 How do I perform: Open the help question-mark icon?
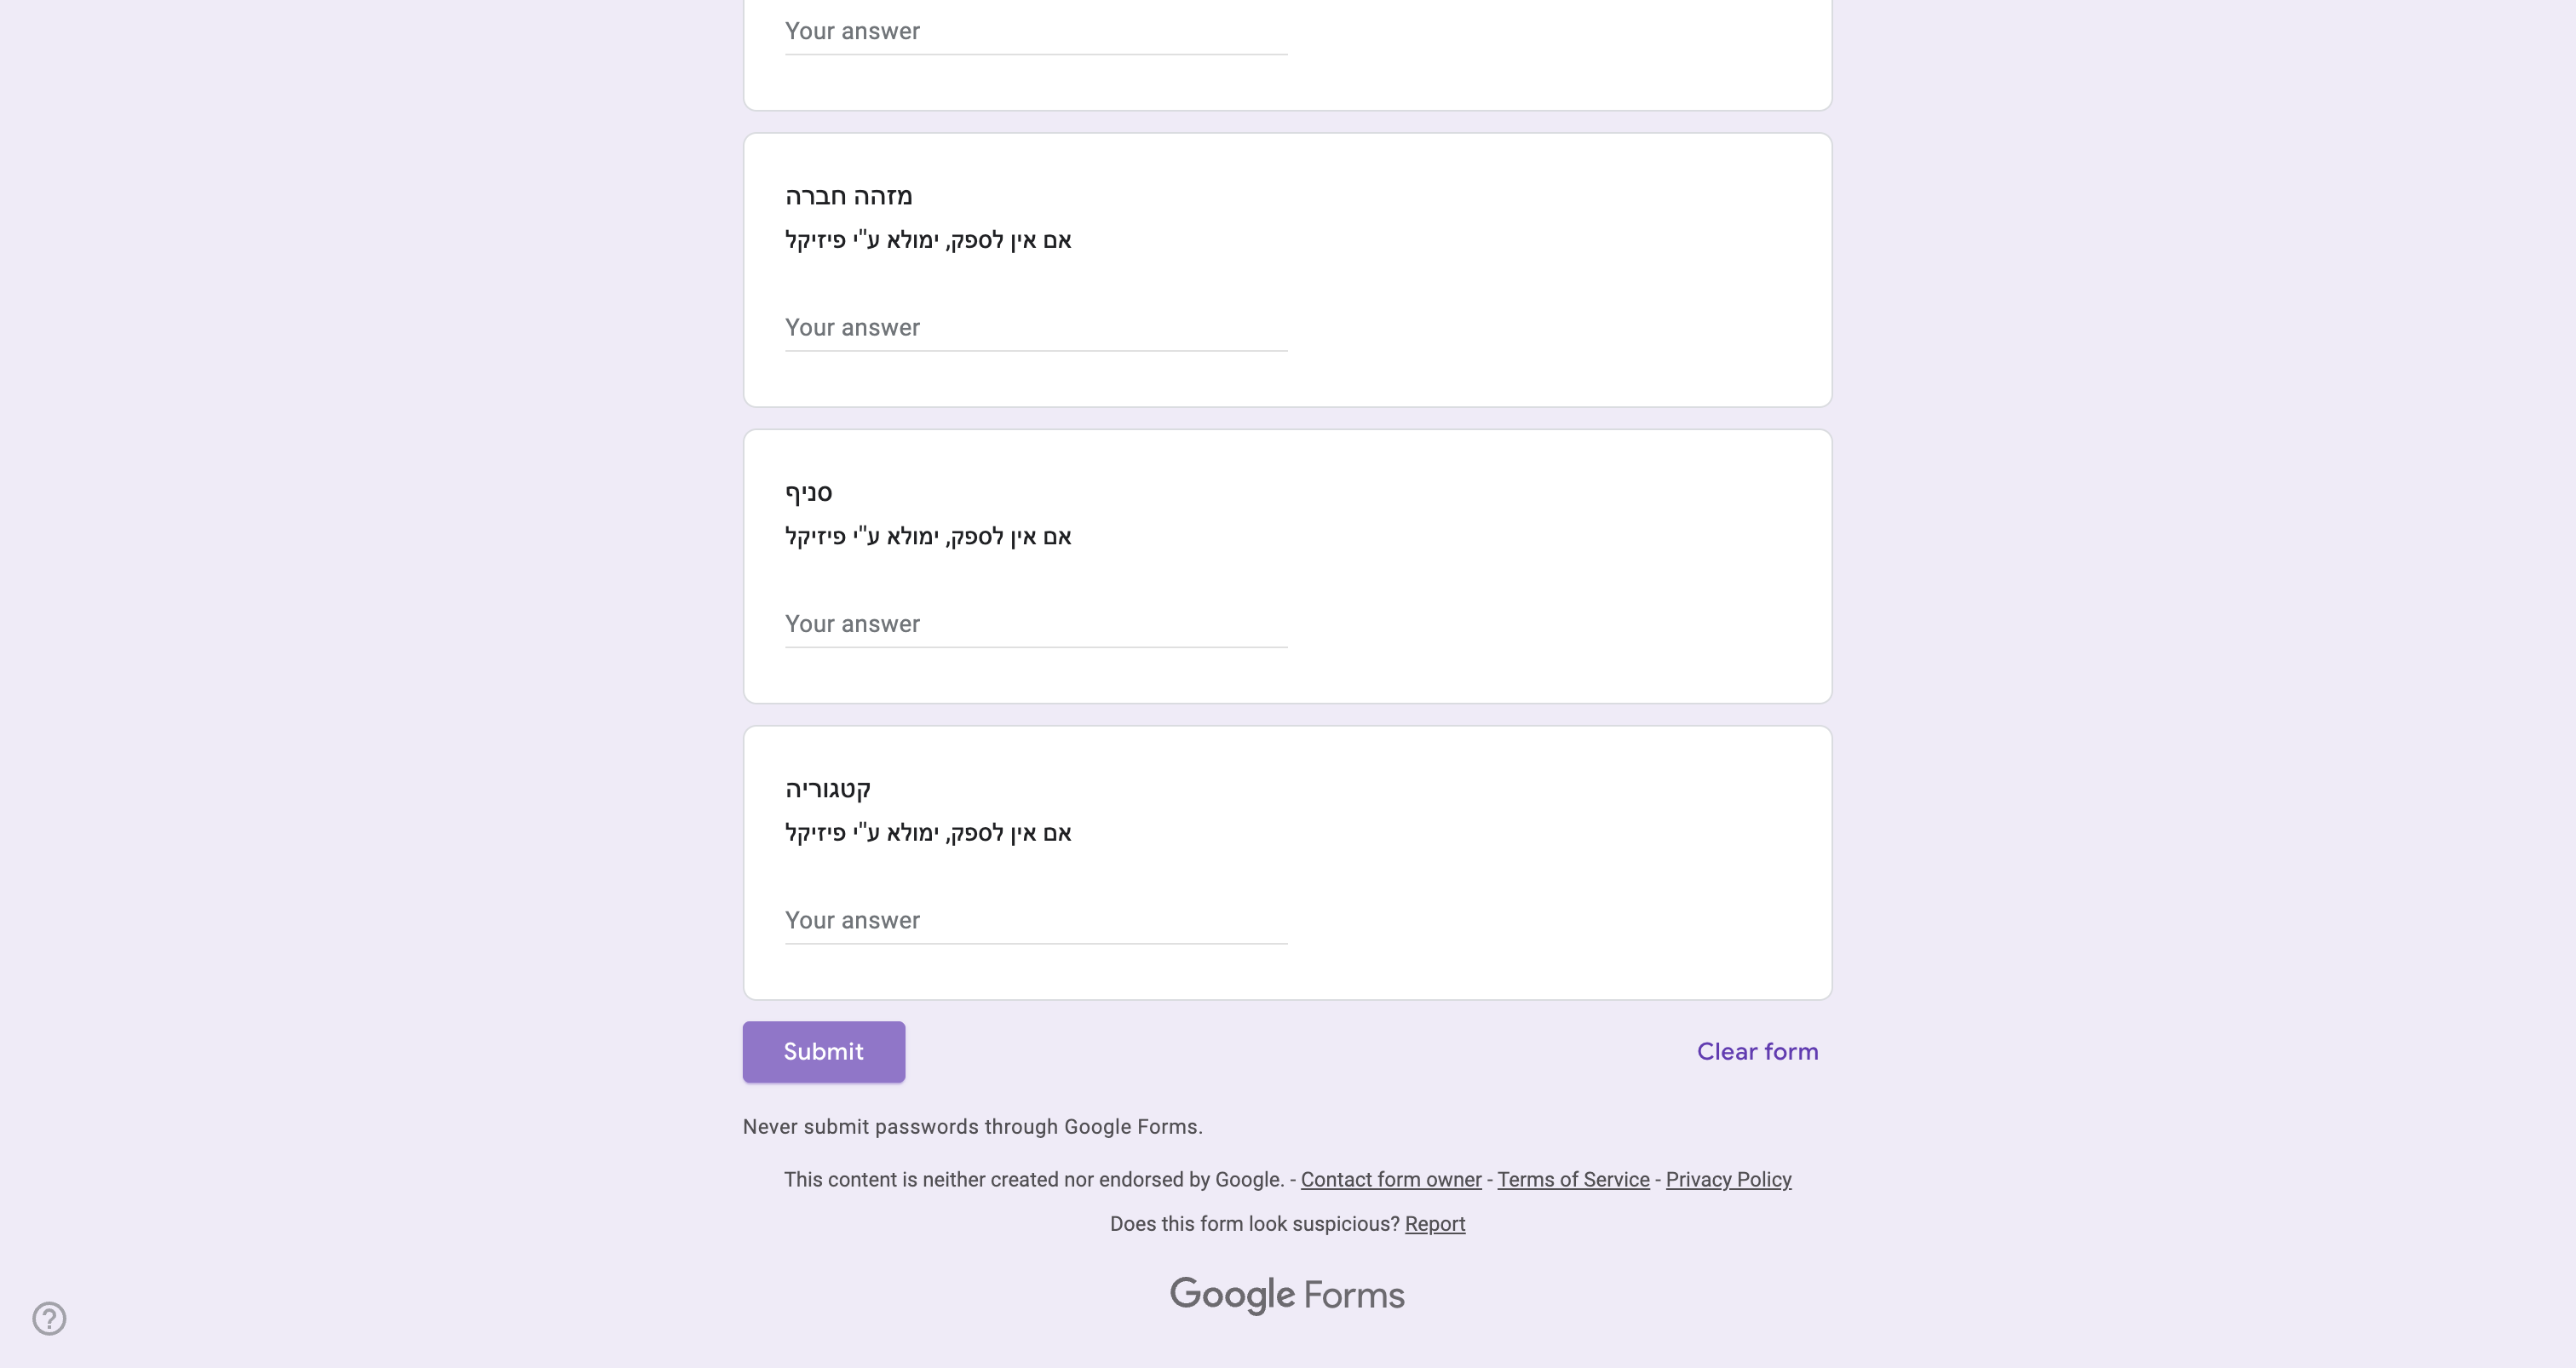click(49, 1318)
